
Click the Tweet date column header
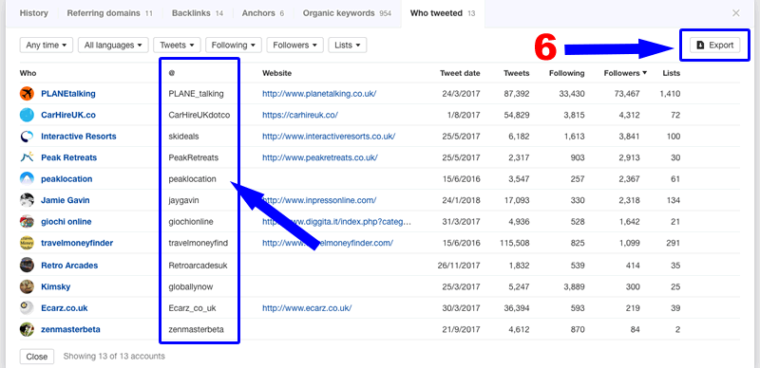(460, 73)
